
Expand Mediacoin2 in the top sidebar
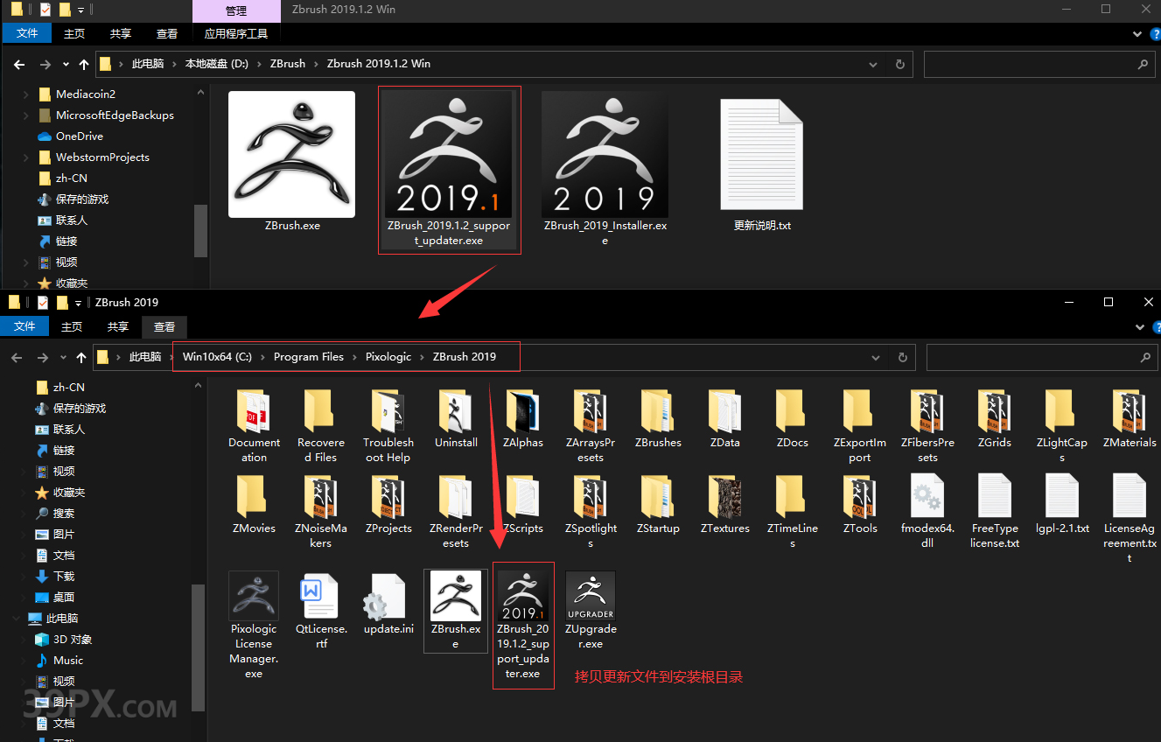(x=27, y=94)
